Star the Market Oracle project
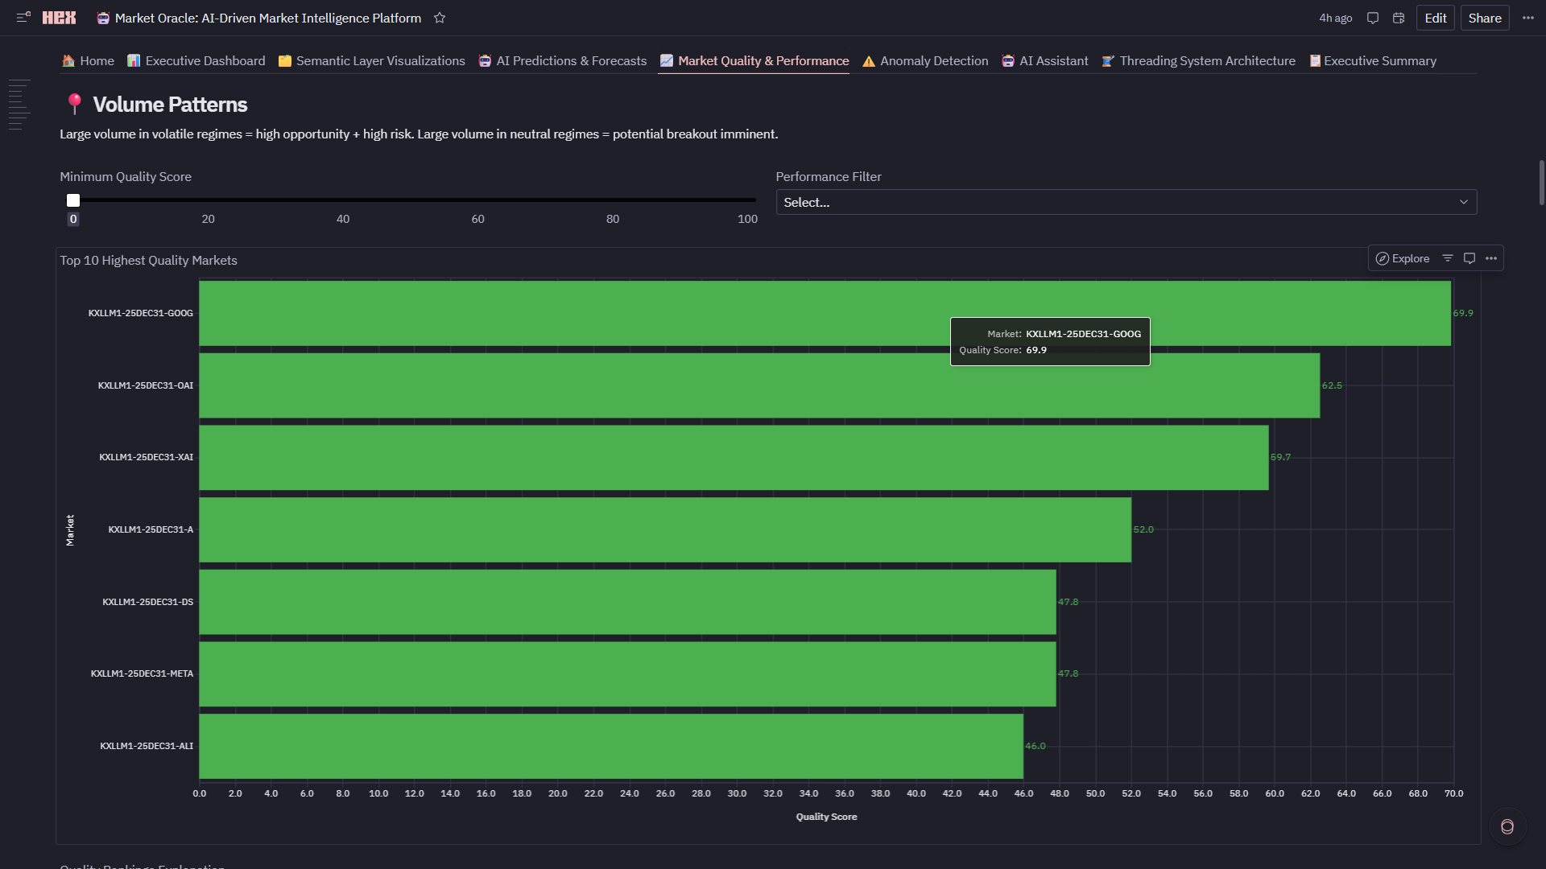The image size is (1546, 869). click(440, 18)
